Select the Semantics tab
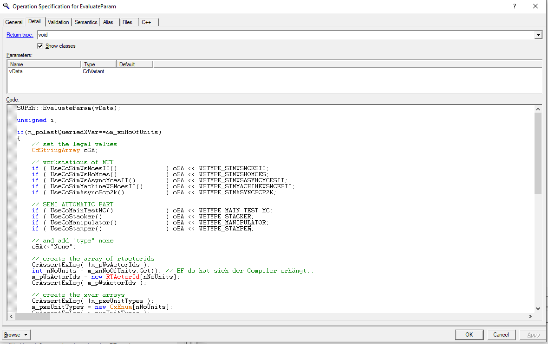 coord(86,22)
